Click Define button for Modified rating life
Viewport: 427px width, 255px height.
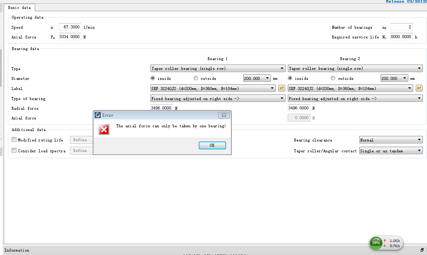(x=82, y=140)
